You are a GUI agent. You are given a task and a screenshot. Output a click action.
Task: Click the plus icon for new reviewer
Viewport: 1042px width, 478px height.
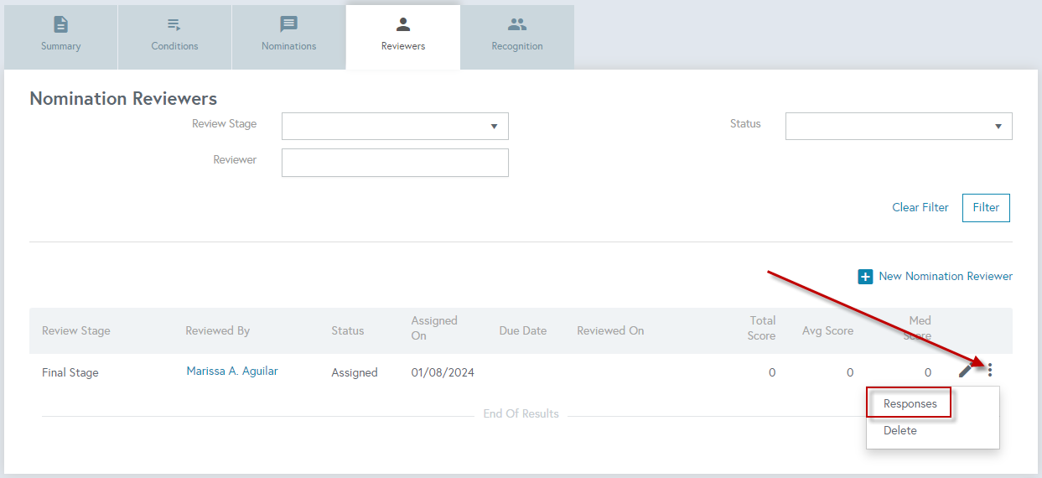click(x=865, y=277)
